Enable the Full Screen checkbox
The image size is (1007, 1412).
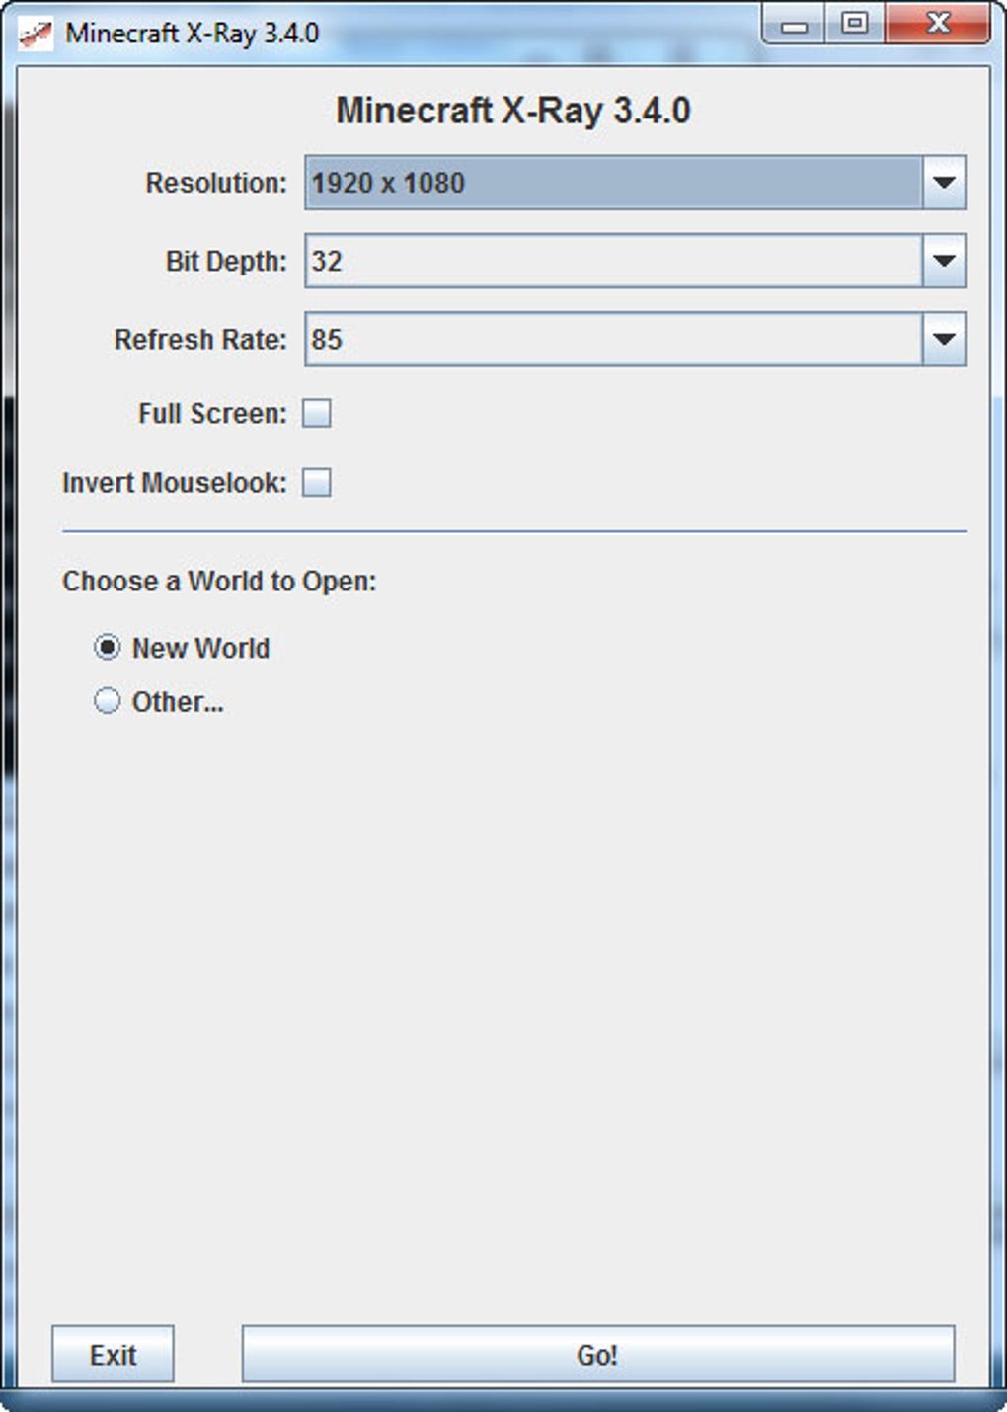tap(317, 413)
